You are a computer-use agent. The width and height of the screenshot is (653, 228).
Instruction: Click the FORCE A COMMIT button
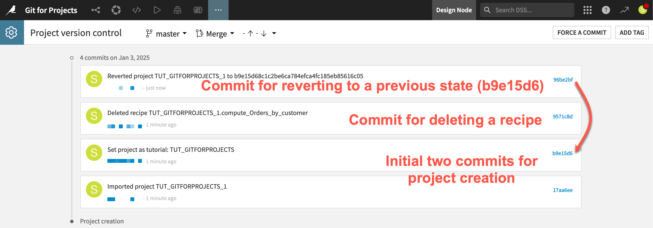(582, 32)
